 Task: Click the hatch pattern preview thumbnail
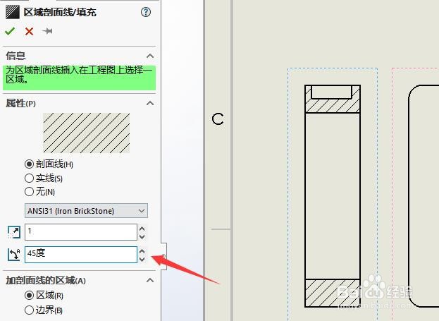pyautogui.click(x=86, y=133)
